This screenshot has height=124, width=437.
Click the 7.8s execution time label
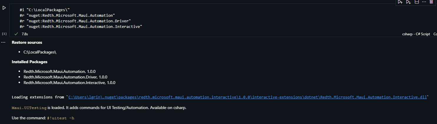25,34
